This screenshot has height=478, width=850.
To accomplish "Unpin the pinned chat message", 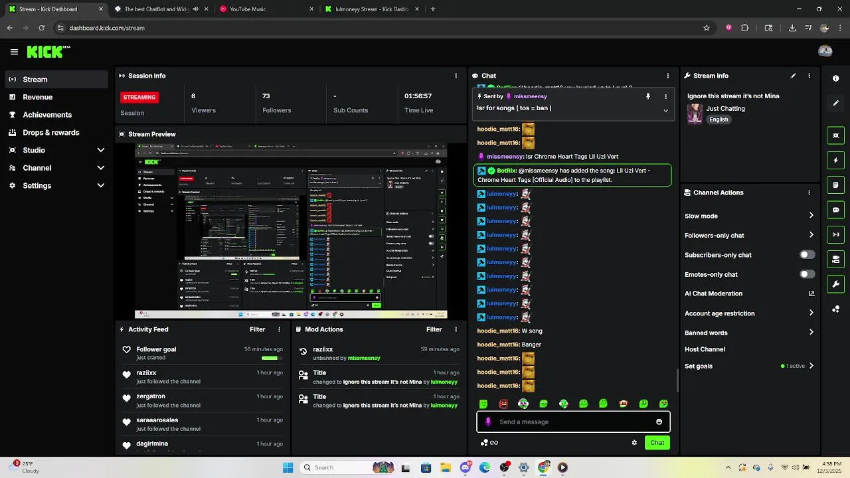I will pyautogui.click(x=648, y=96).
